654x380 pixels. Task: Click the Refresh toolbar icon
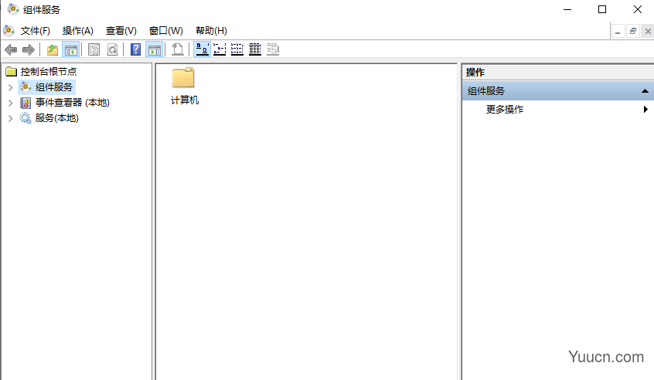(x=112, y=50)
